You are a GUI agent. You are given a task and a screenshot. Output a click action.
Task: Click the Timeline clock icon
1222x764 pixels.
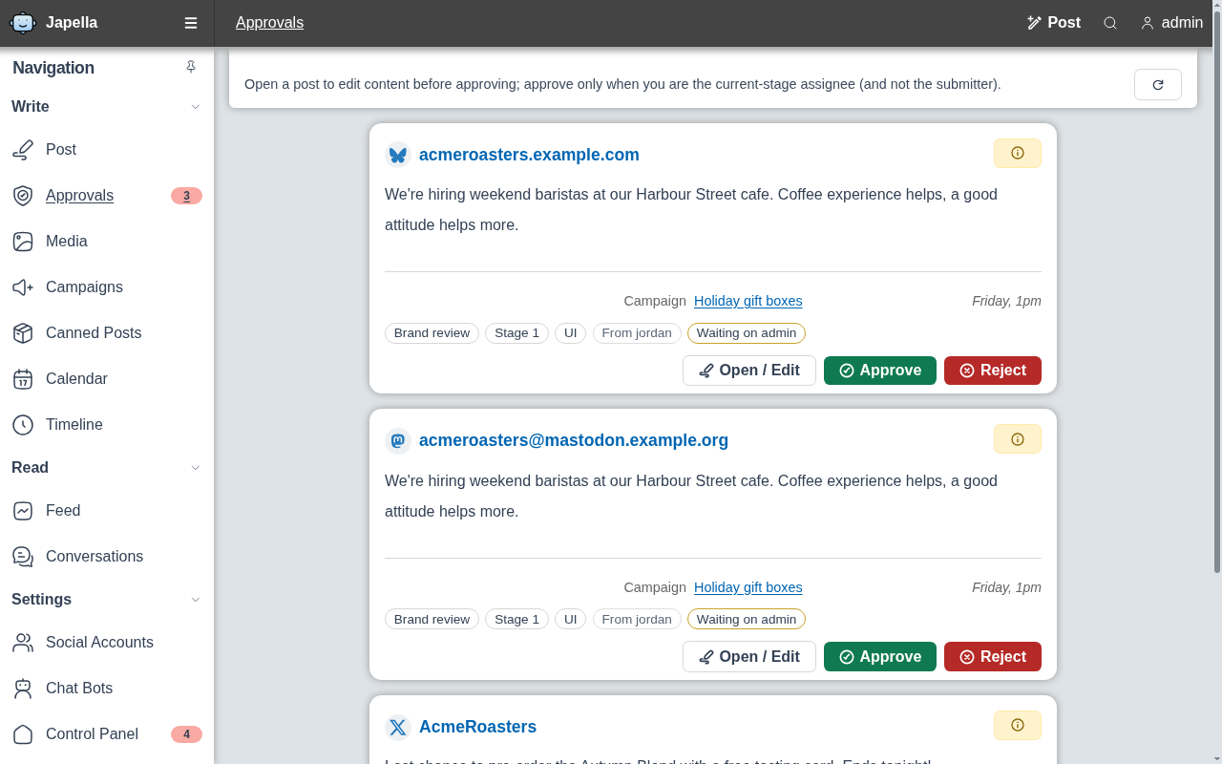23,425
